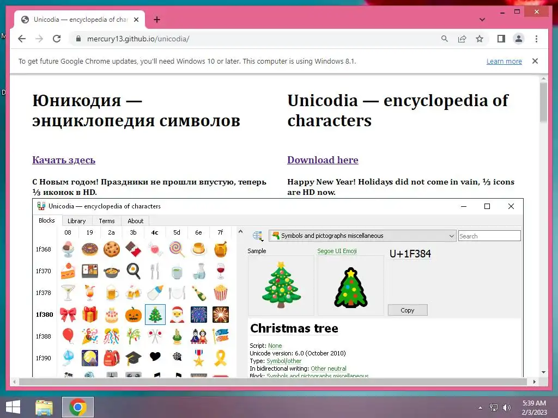Choose the bento box emoji

90,271
